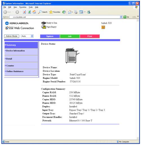The height and width of the screenshot is (145, 141).
Task: Click the My Computer zone in status bar
Action: (x=123, y=142)
